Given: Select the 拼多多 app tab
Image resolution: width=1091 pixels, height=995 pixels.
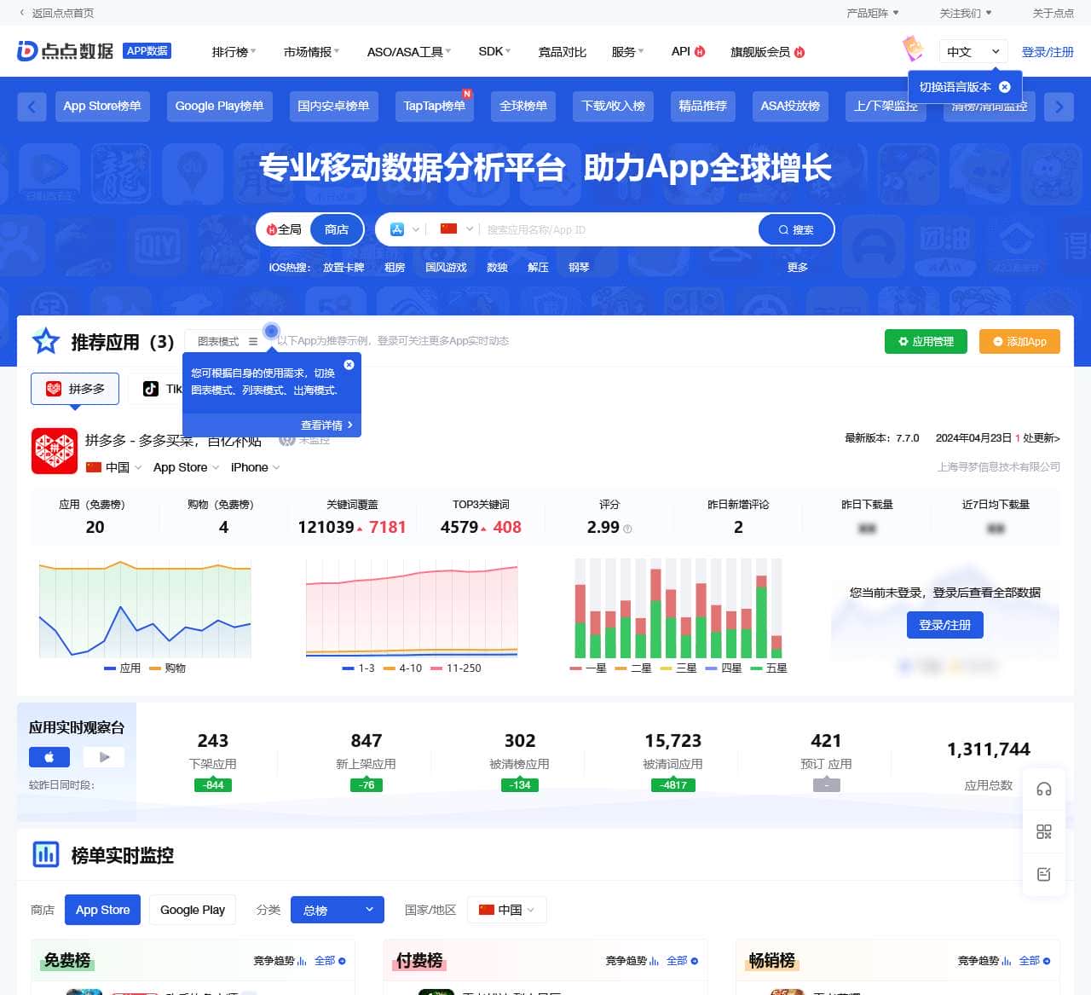Looking at the screenshot, I should coord(75,389).
